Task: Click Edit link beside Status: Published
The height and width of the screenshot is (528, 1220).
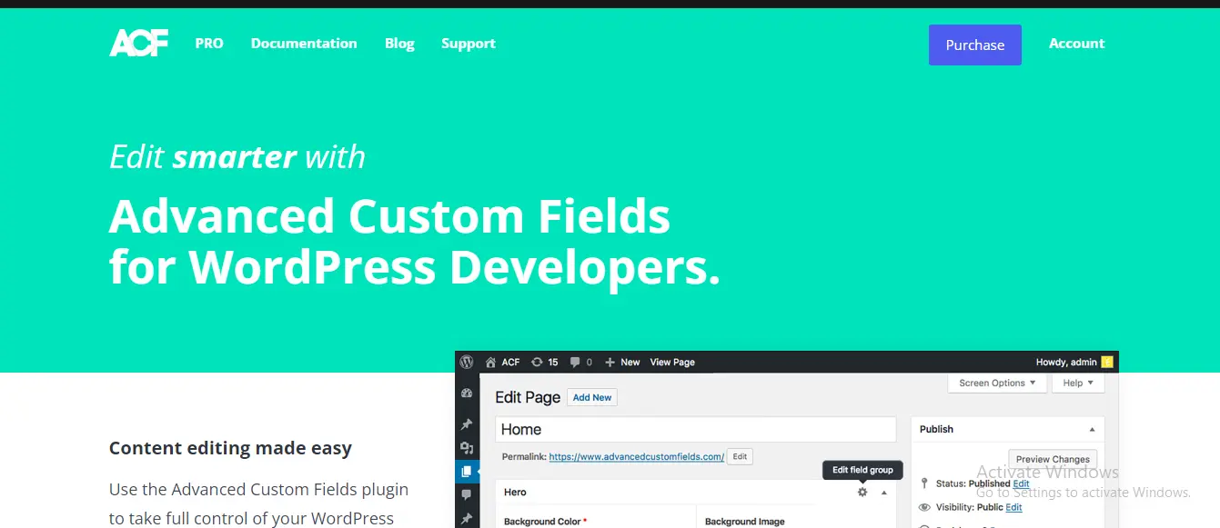Action: [1022, 483]
